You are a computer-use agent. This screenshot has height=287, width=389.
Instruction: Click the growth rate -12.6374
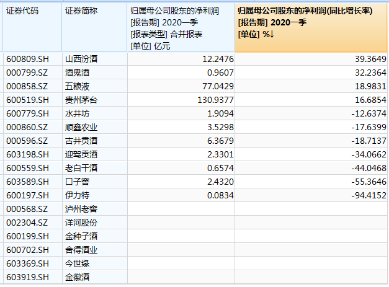point(369,113)
